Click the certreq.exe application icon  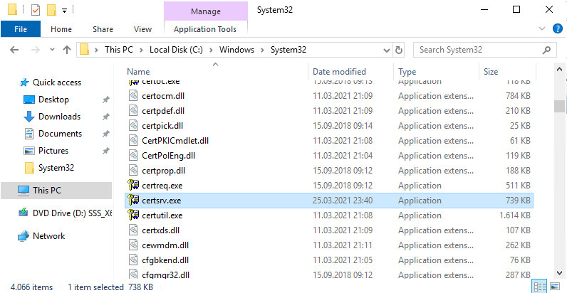(x=133, y=185)
